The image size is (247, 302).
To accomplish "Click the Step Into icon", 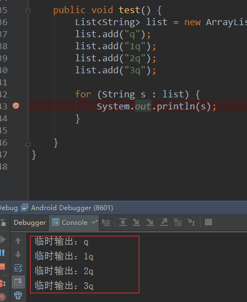I will click(137, 222).
